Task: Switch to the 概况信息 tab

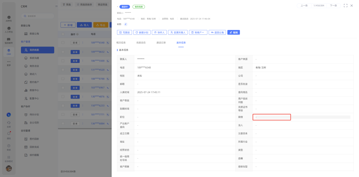Action: [x=121, y=43]
